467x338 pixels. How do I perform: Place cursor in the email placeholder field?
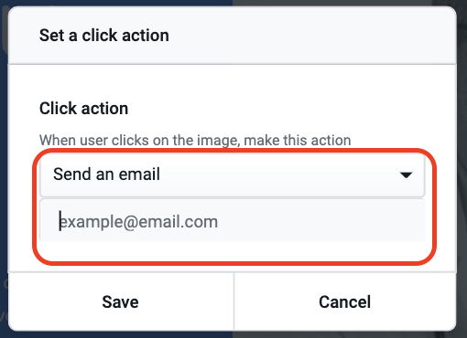(x=232, y=221)
